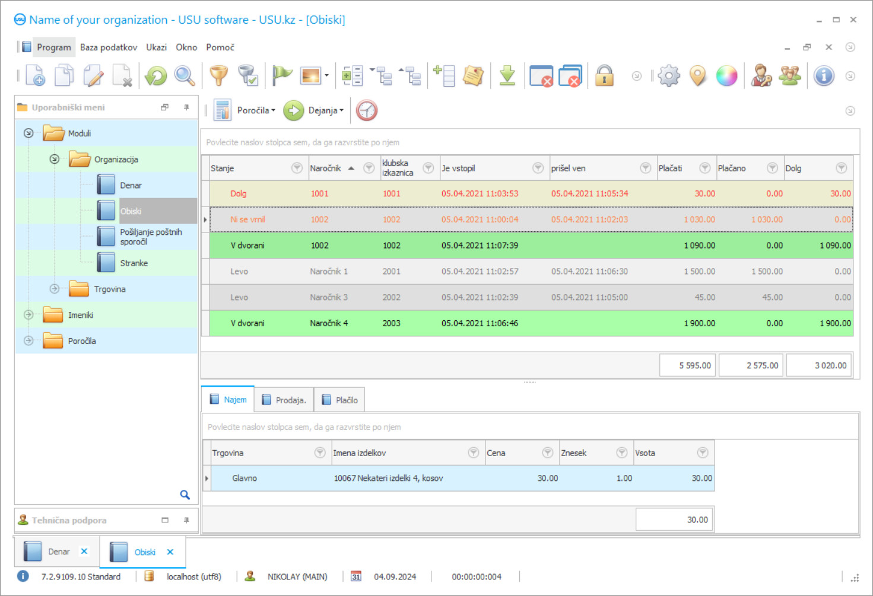
Task: Click the orange funnel filter icon
Action: pos(218,76)
